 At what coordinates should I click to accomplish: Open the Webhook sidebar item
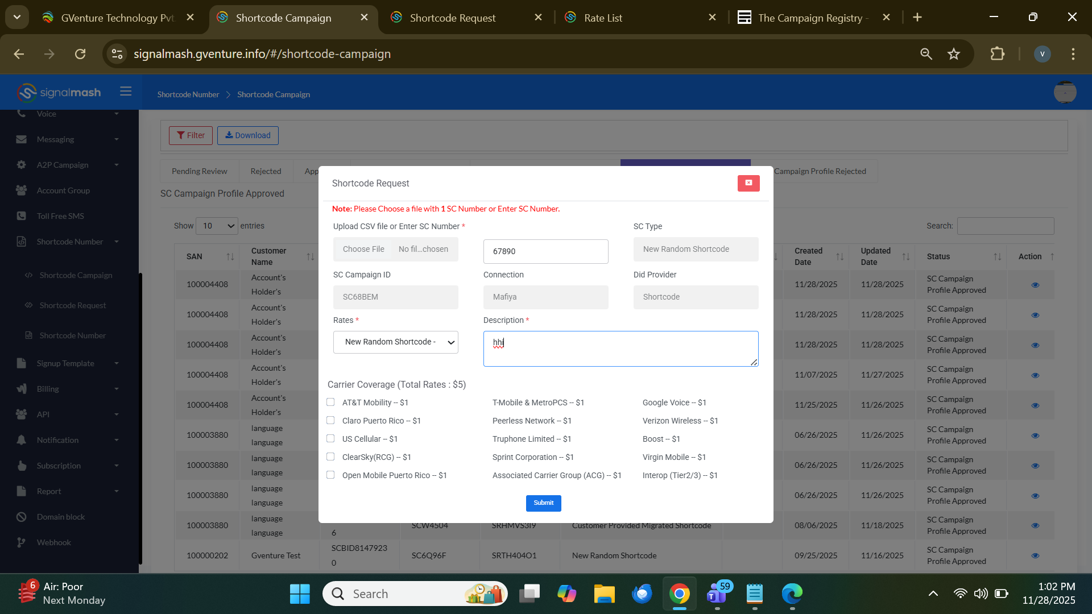pos(54,542)
